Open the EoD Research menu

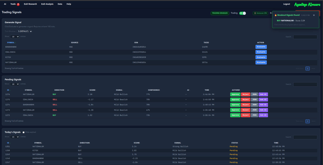coord(30,4)
